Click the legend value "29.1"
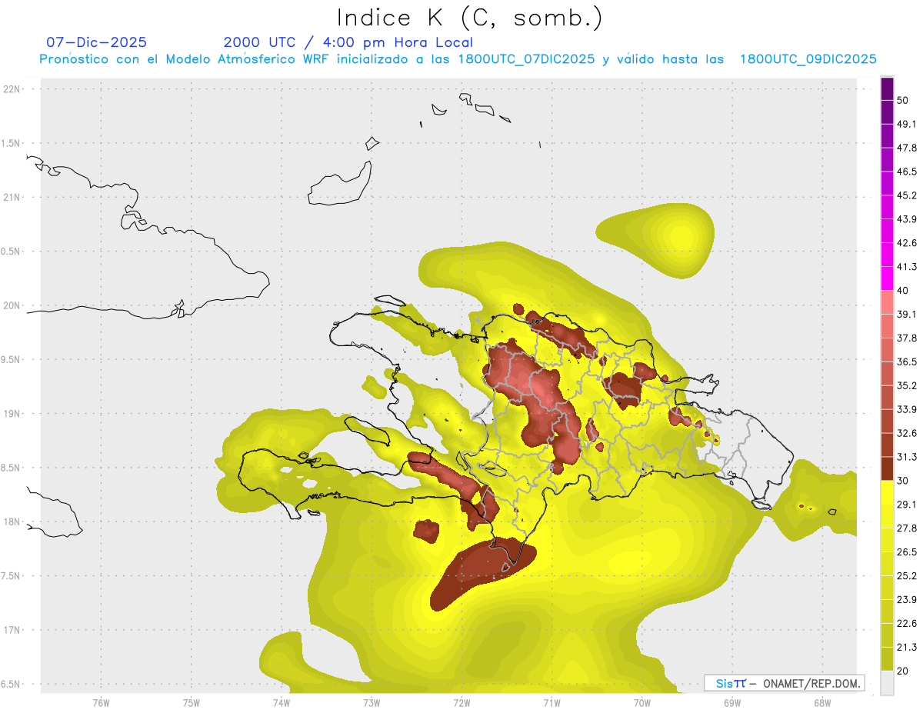Image resolution: width=923 pixels, height=713 pixels. coord(907,505)
